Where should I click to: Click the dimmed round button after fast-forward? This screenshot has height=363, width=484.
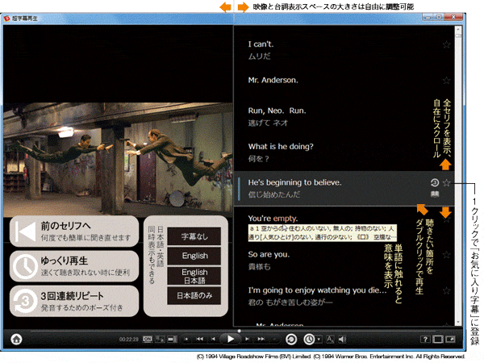pos(275,340)
